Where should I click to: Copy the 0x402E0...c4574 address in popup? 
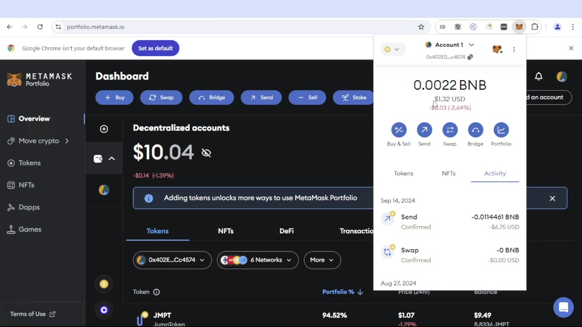(x=470, y=57)
